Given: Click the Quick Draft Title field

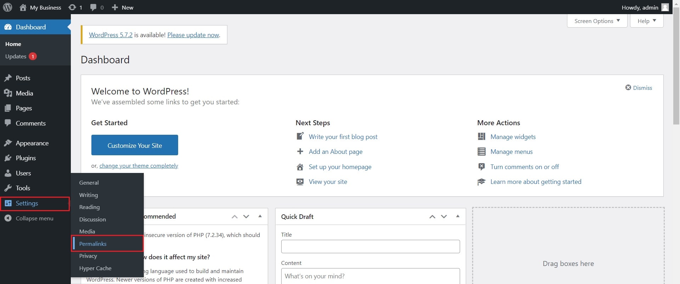Looking at the screenshot, I should (370, 247).
